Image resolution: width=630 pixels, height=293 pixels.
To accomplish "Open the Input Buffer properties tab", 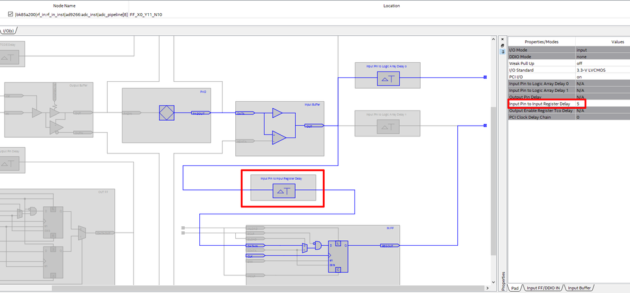I will pyautogui.click(x=580, y=288).
